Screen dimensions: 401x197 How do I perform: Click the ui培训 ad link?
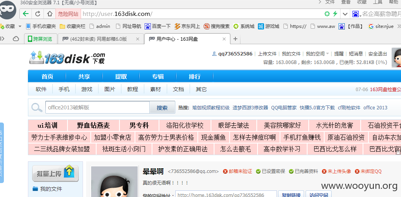tap(48, 125)
